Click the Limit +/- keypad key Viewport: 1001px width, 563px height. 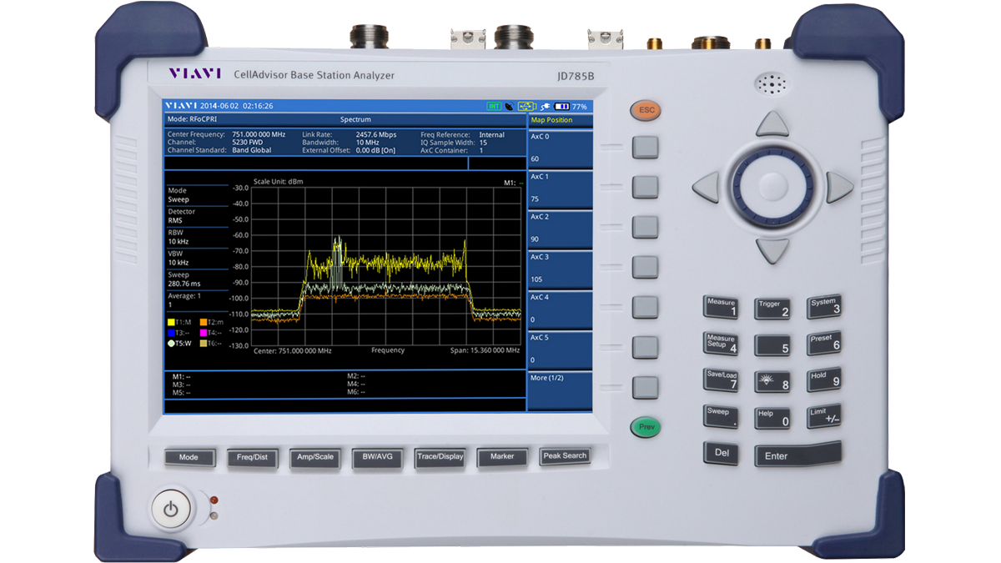pos(824,416)
